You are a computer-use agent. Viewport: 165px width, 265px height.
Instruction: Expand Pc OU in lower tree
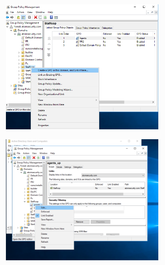[x=25, y=198]
